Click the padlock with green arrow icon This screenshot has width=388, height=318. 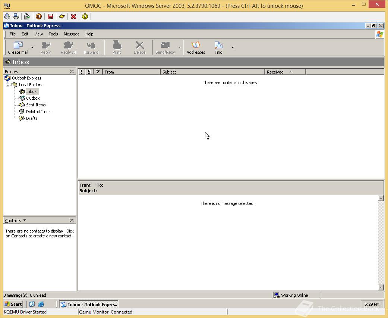27,16
